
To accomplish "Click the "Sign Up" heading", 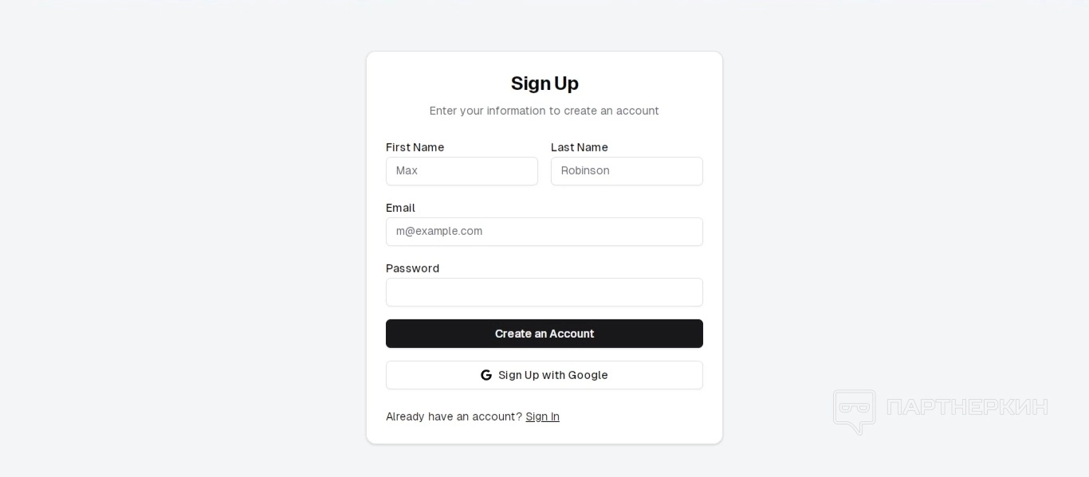I will 544,84.
